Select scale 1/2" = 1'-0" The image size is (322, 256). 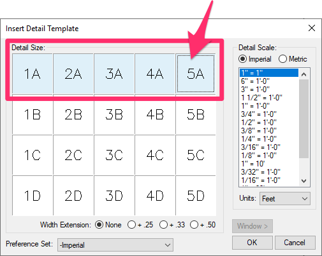269,122
